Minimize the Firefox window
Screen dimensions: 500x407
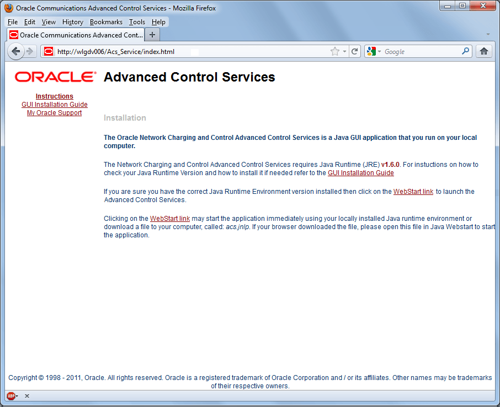pyautogui.click(x=448, y=6)
